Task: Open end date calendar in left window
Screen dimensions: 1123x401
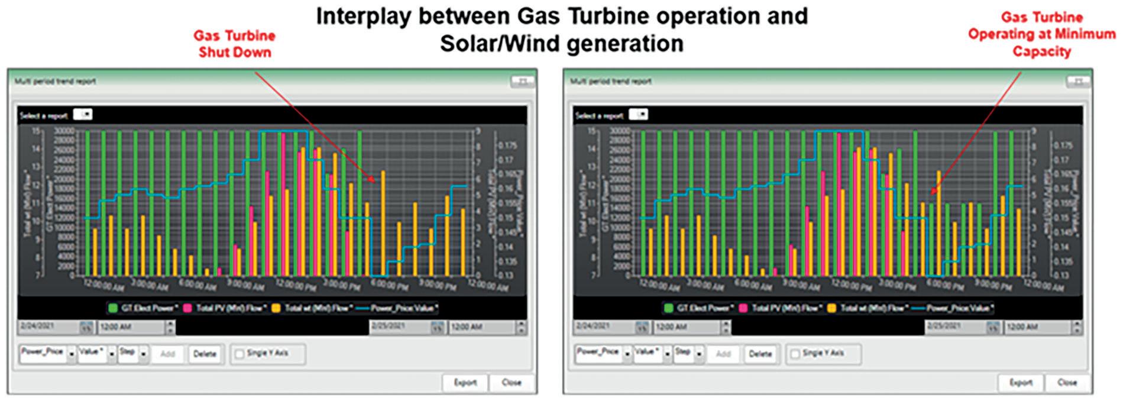Action: [438, 327]
